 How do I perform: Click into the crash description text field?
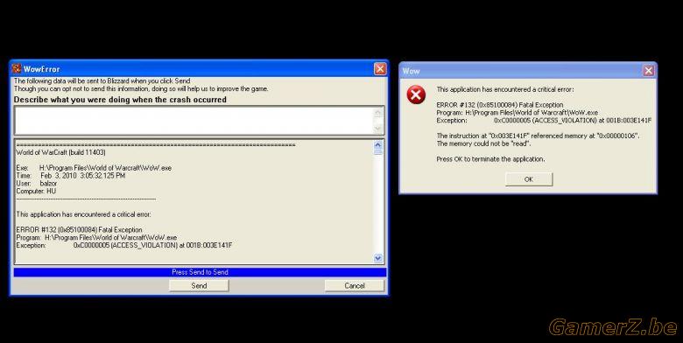194,121
